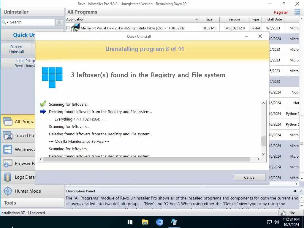Click the Windows Apps logo icon

click(x=7, y=150)
